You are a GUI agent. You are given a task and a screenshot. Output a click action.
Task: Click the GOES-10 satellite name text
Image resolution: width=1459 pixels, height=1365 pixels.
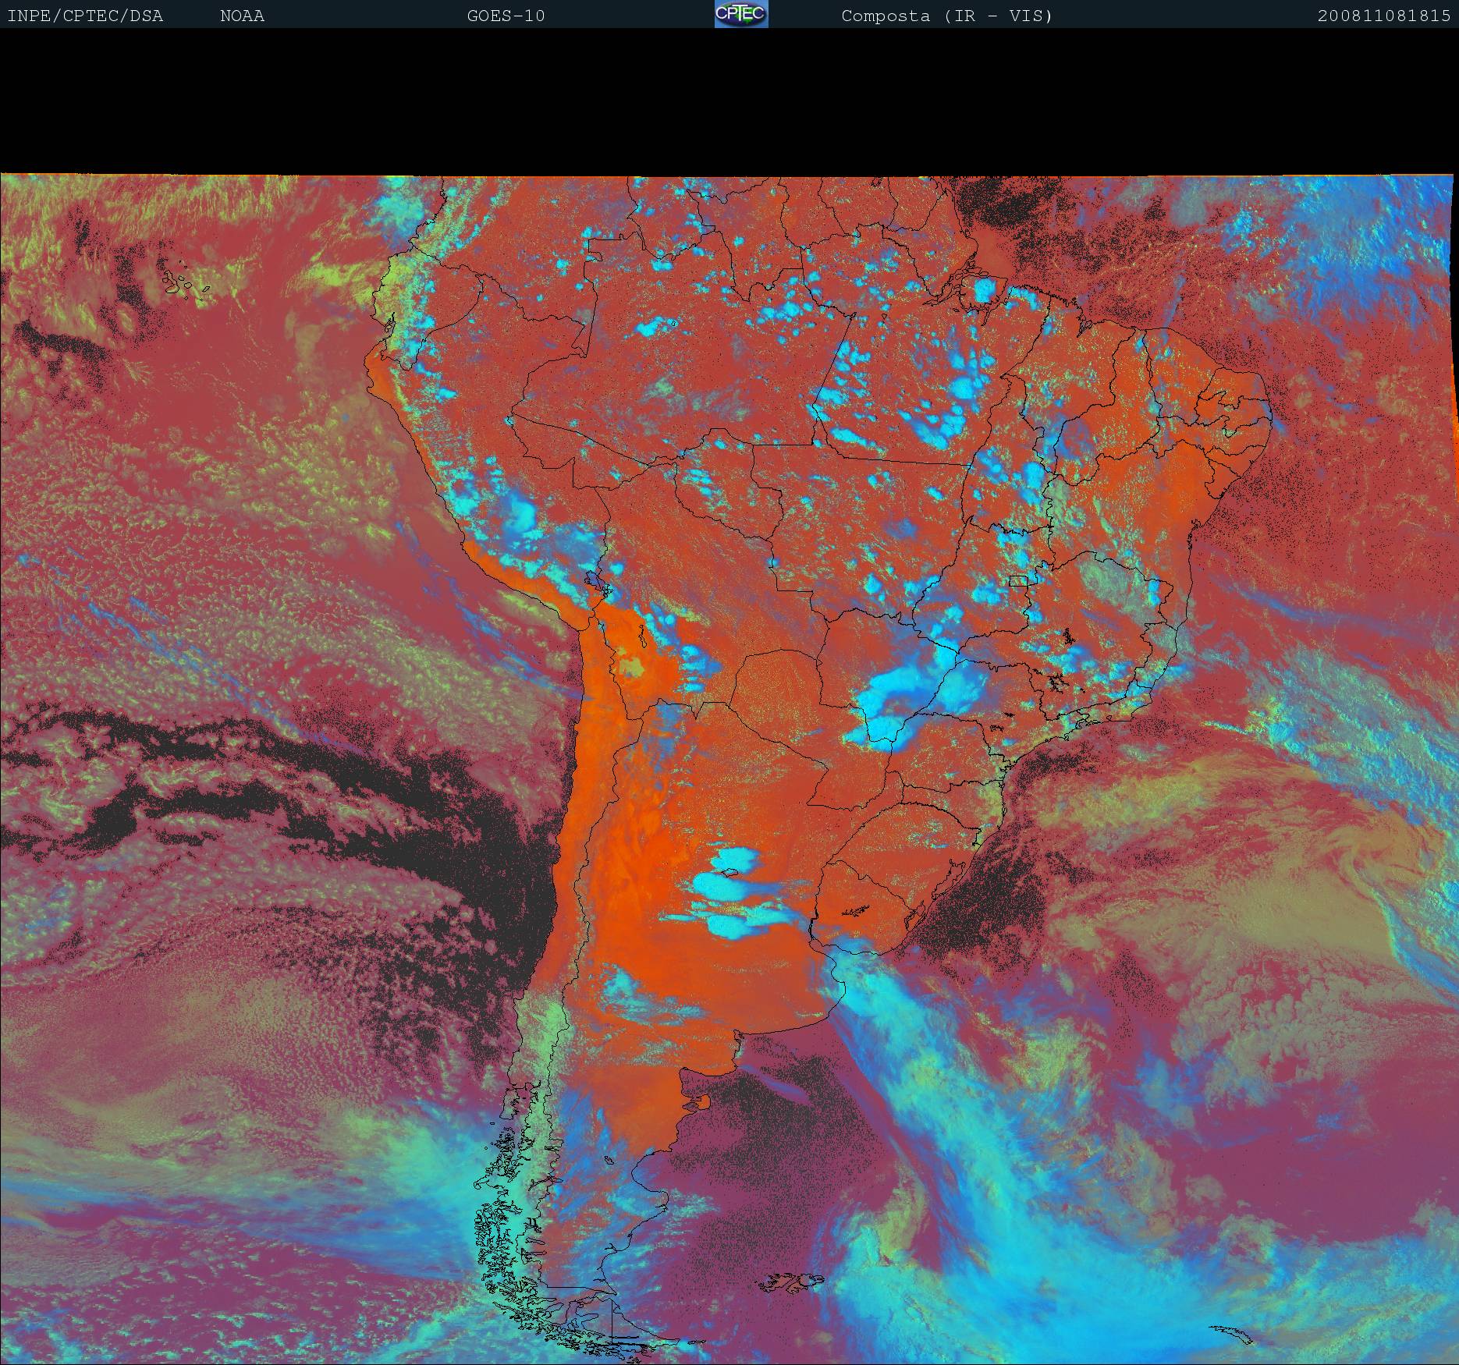[506, 16]
